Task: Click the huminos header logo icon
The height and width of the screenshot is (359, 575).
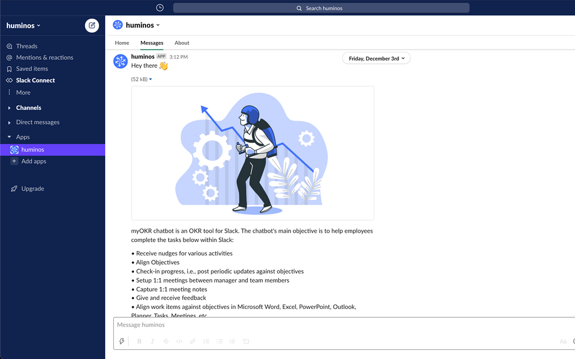Action: point(118,25)
